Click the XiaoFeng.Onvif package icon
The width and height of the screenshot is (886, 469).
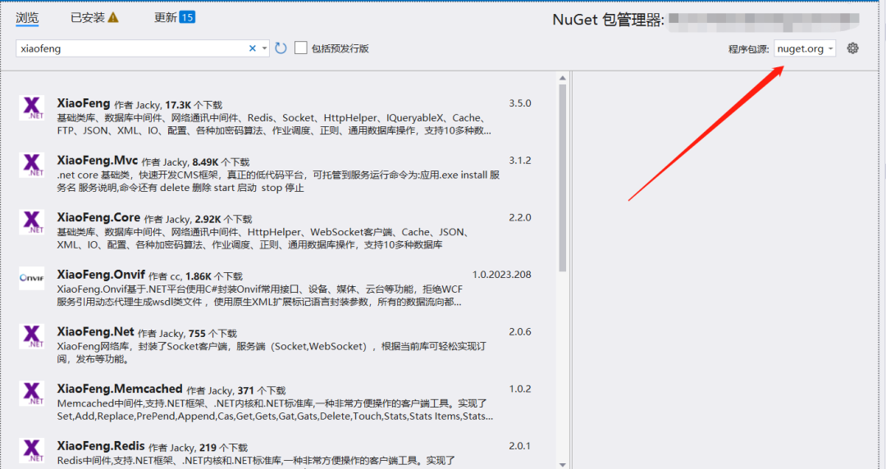point(32,278)
